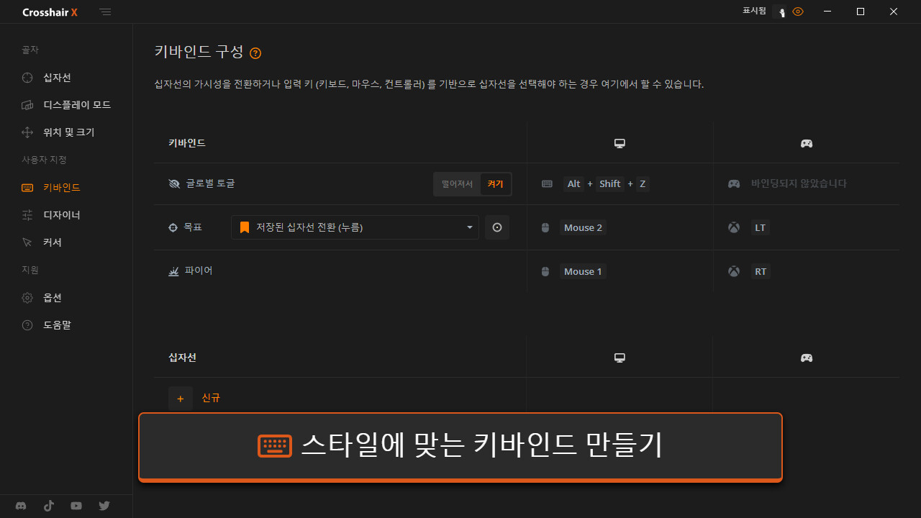Click the RT controller binding for 파이어

[x=760, y=272]
